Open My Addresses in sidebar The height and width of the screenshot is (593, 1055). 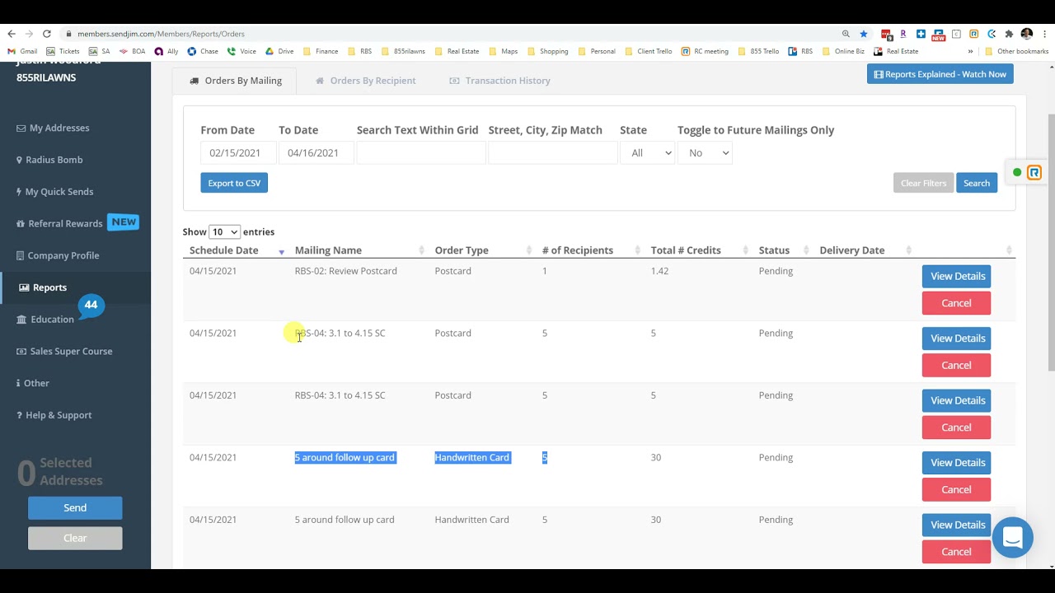click(53, 128)
